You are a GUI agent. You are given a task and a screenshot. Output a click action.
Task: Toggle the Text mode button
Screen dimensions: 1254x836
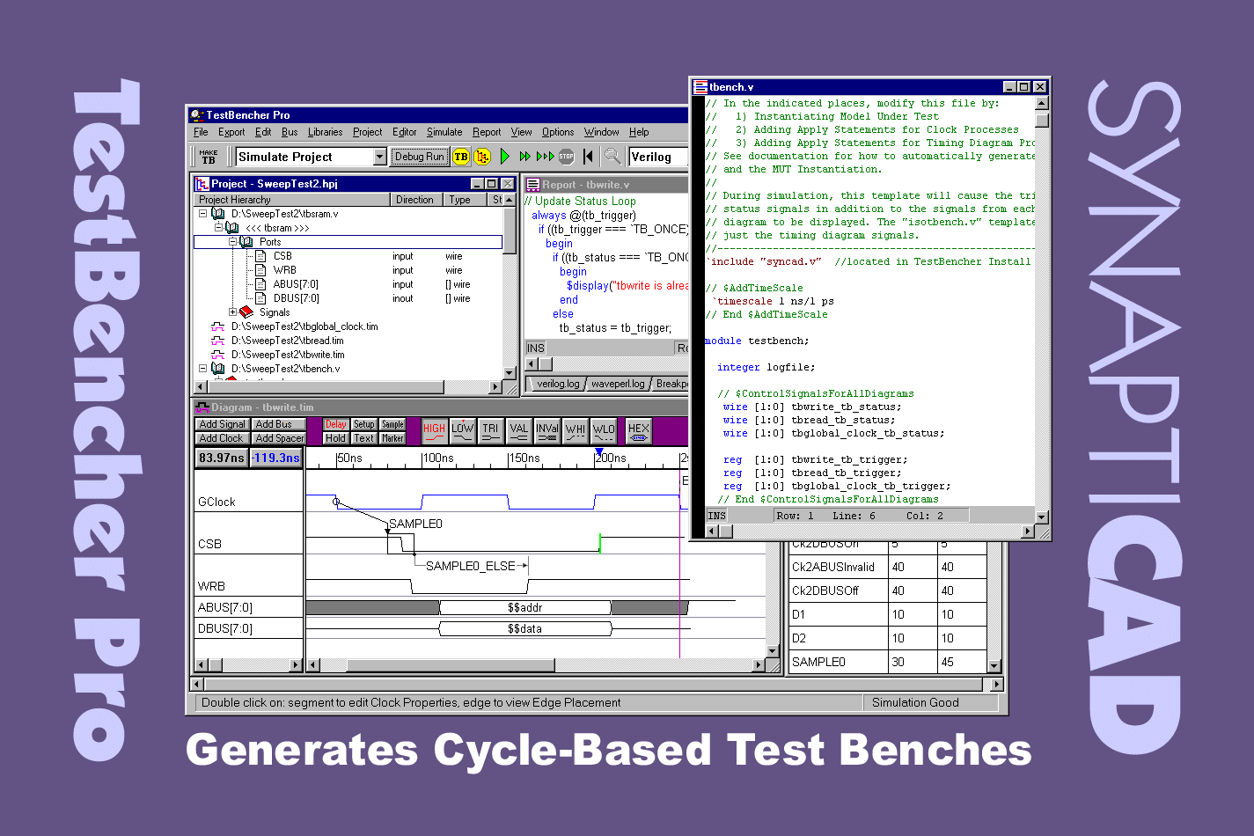[x=364, y=438]
